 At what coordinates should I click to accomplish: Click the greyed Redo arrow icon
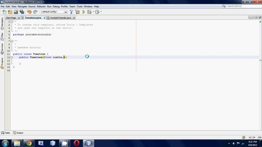[x=35, y=12]
